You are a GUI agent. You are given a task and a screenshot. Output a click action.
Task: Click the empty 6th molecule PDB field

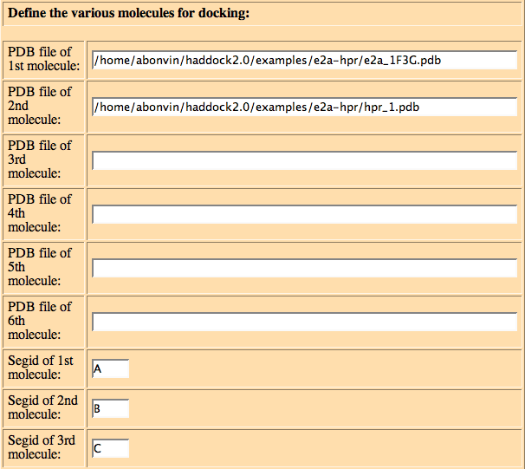pyautogui.click(x=305, y=322)
